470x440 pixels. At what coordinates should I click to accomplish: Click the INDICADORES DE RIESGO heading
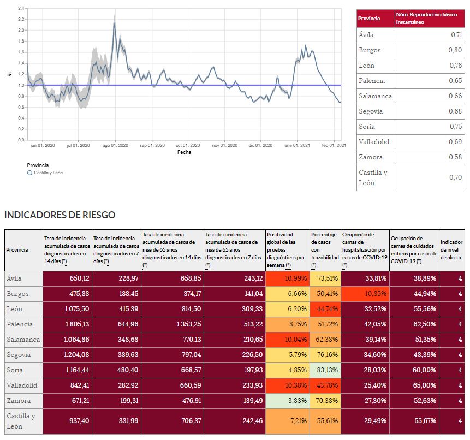60,215
